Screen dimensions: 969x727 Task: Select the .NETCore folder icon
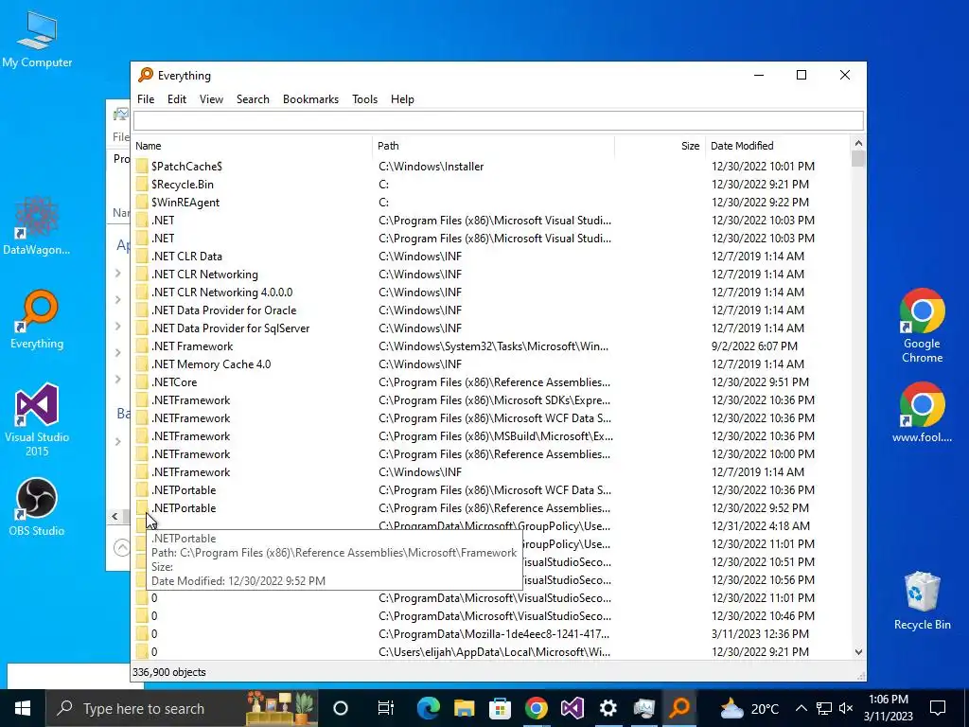pos(143,382)
